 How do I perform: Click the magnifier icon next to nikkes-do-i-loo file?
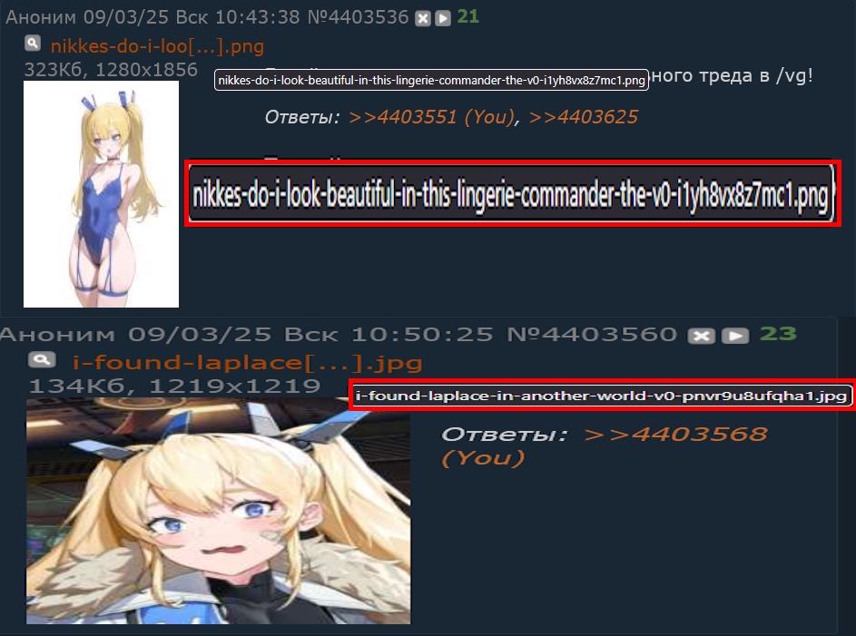pyautogui.click(x=33, y=43)
